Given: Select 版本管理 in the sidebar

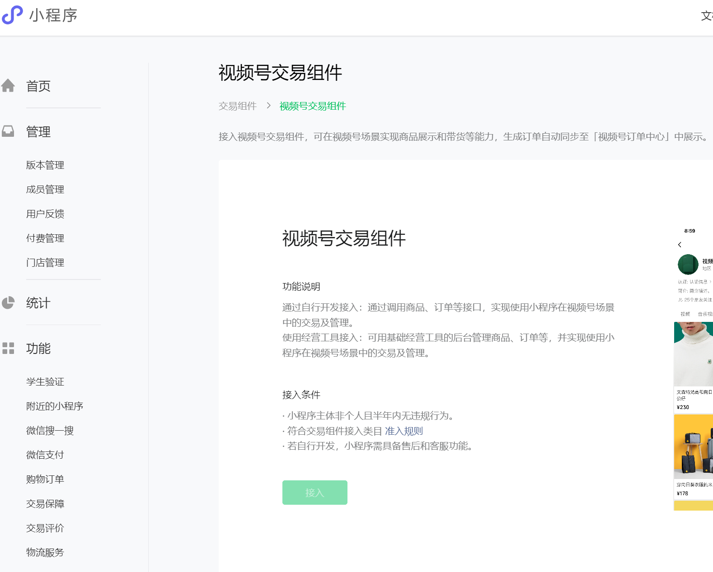Looking at the screenshot, I should coord(45,165).
